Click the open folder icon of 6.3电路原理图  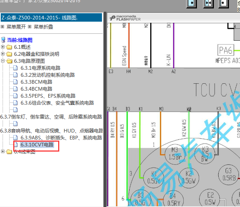coord(9,61)
